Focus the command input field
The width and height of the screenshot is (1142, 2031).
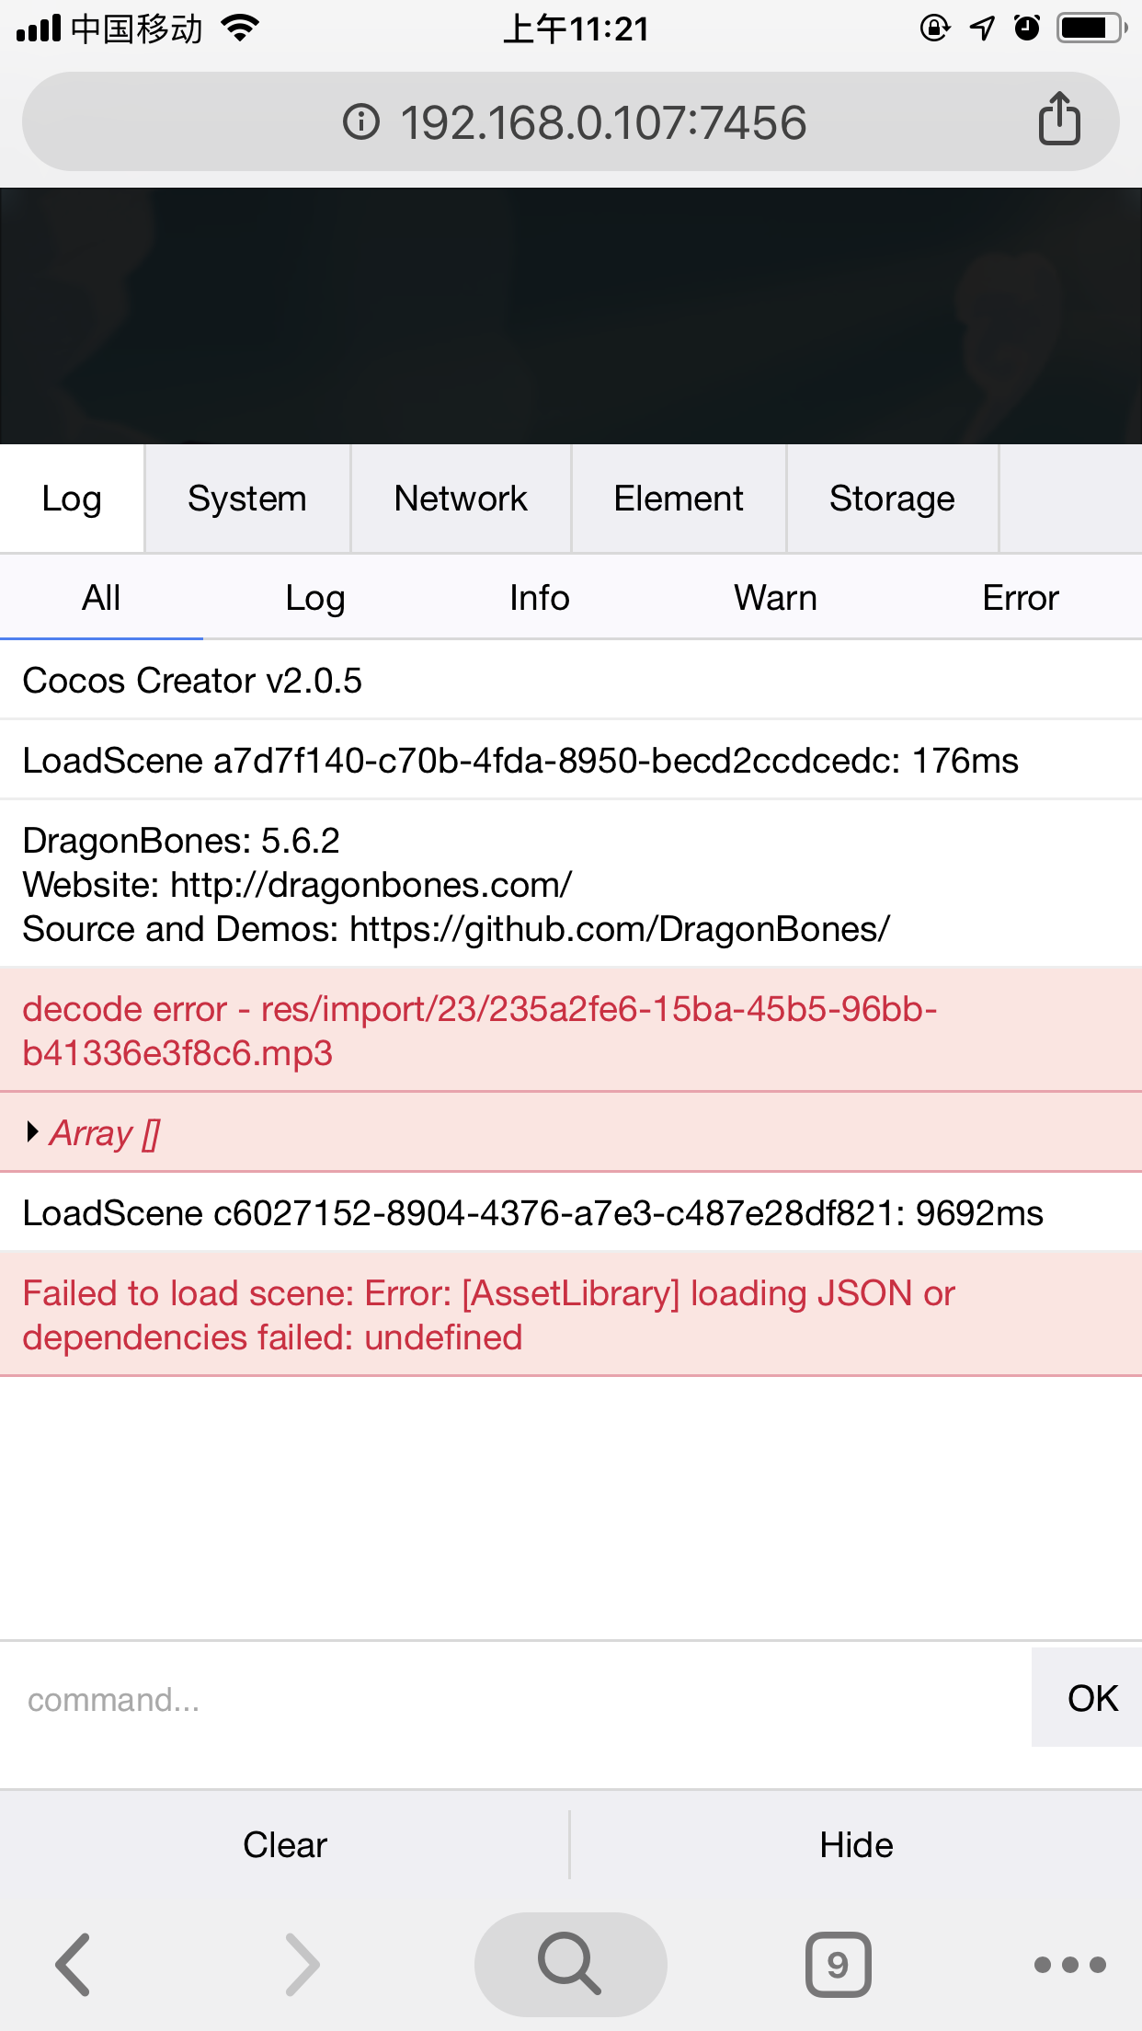(x=515, y=1700)
